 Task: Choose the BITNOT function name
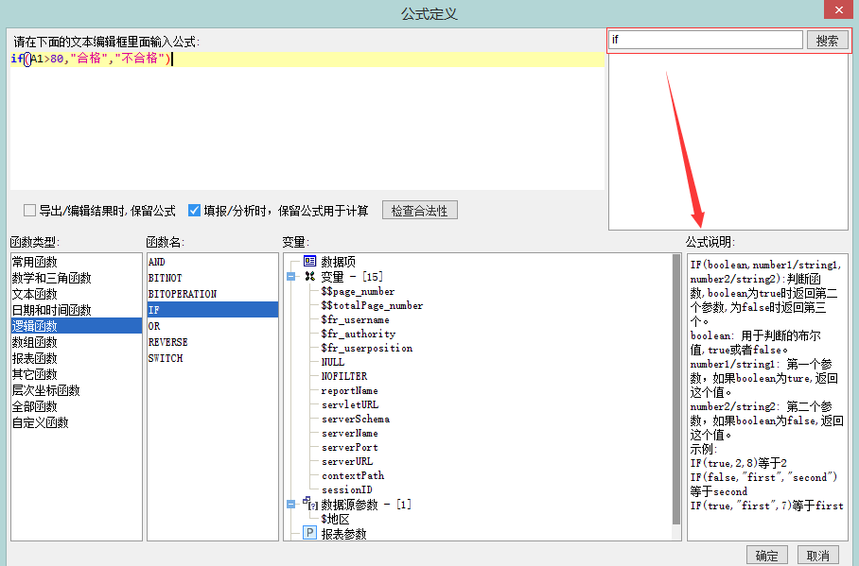tap(213, 278)
